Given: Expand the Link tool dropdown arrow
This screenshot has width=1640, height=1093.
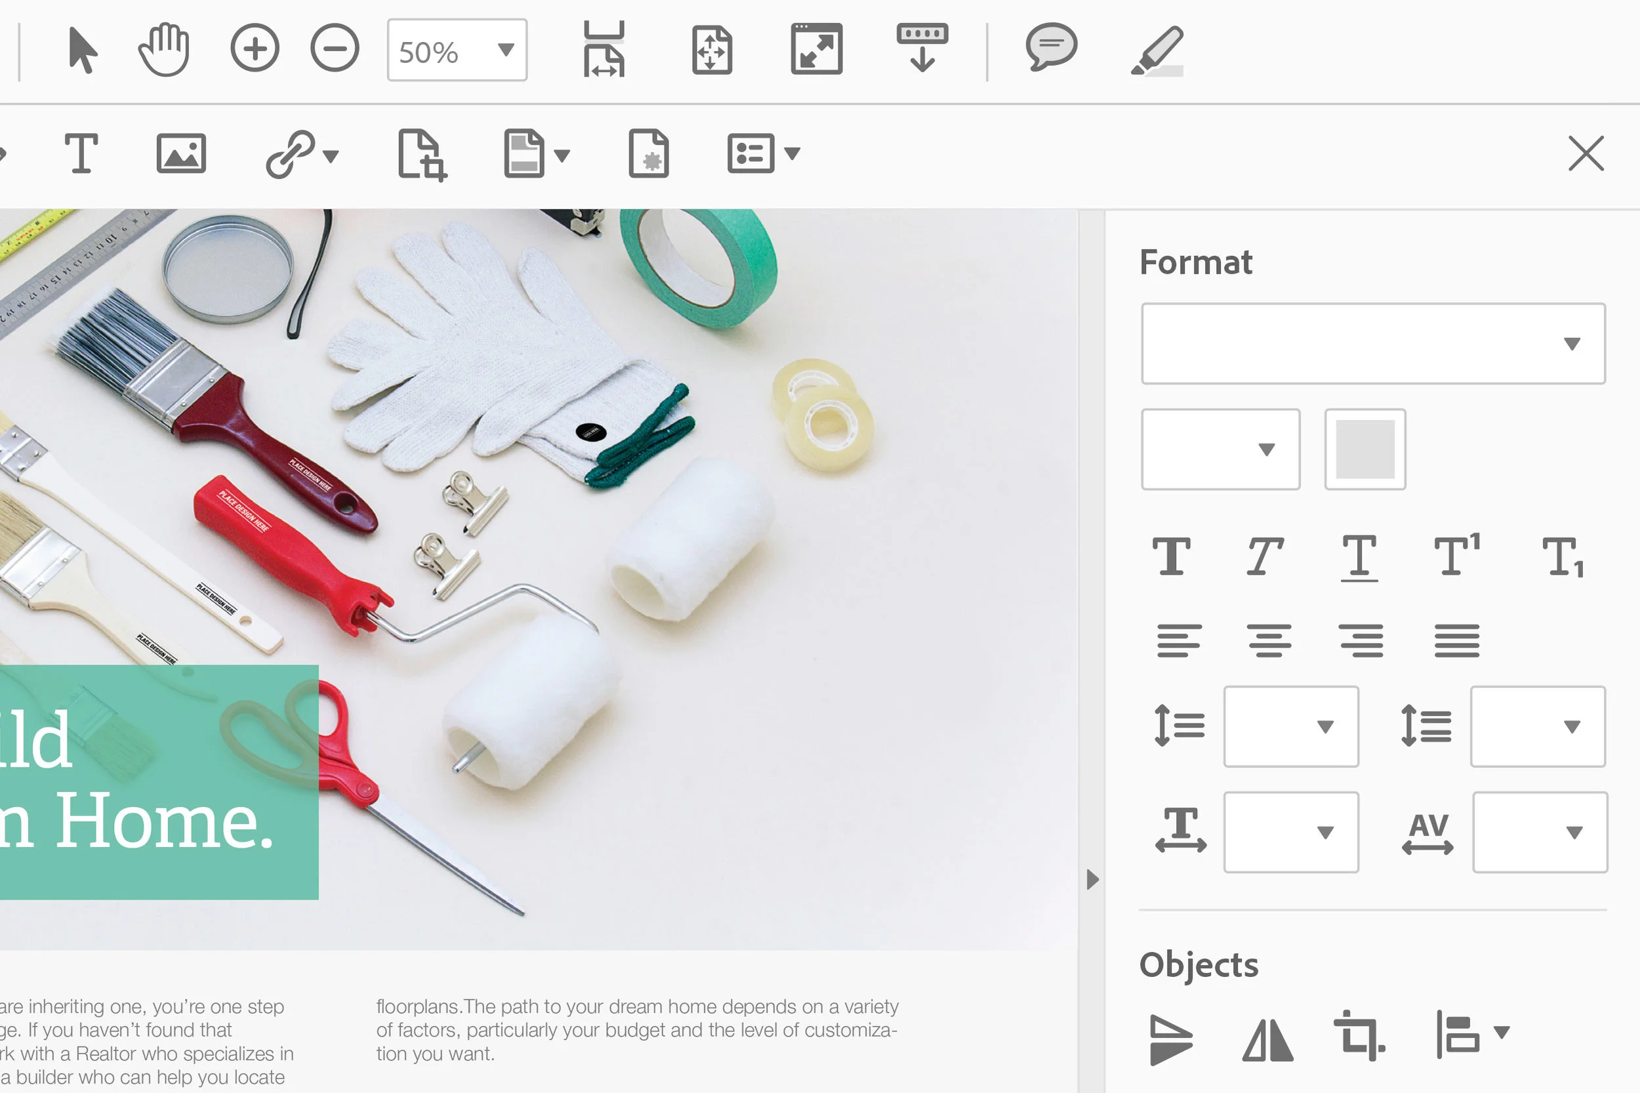Looking at the screenshot, I should [x=332, y=155].
